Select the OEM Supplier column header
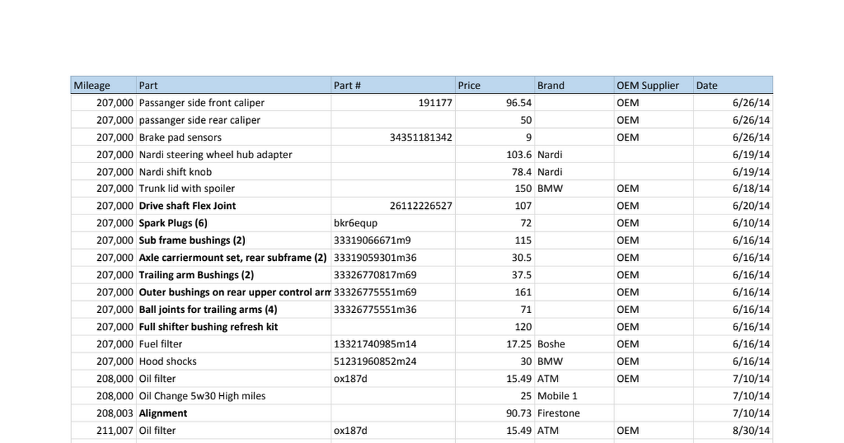The width and height of the screenshot is (844, 443). tap(653, 85)
